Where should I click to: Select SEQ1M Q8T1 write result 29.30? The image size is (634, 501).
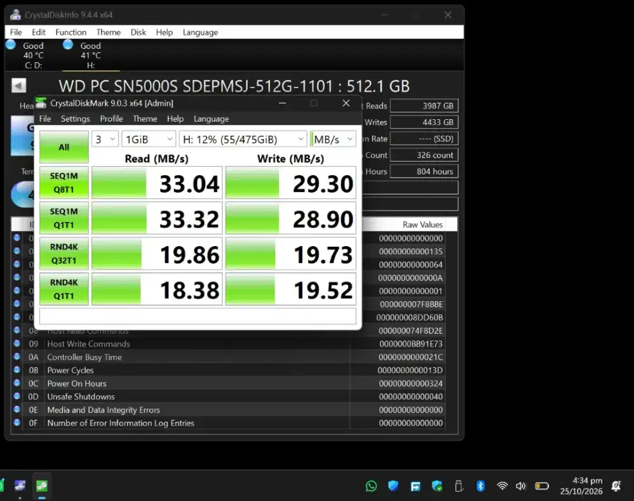pos(291,183)
